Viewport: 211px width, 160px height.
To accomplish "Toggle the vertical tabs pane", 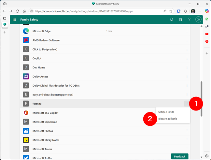I will (x=5, y=18).
